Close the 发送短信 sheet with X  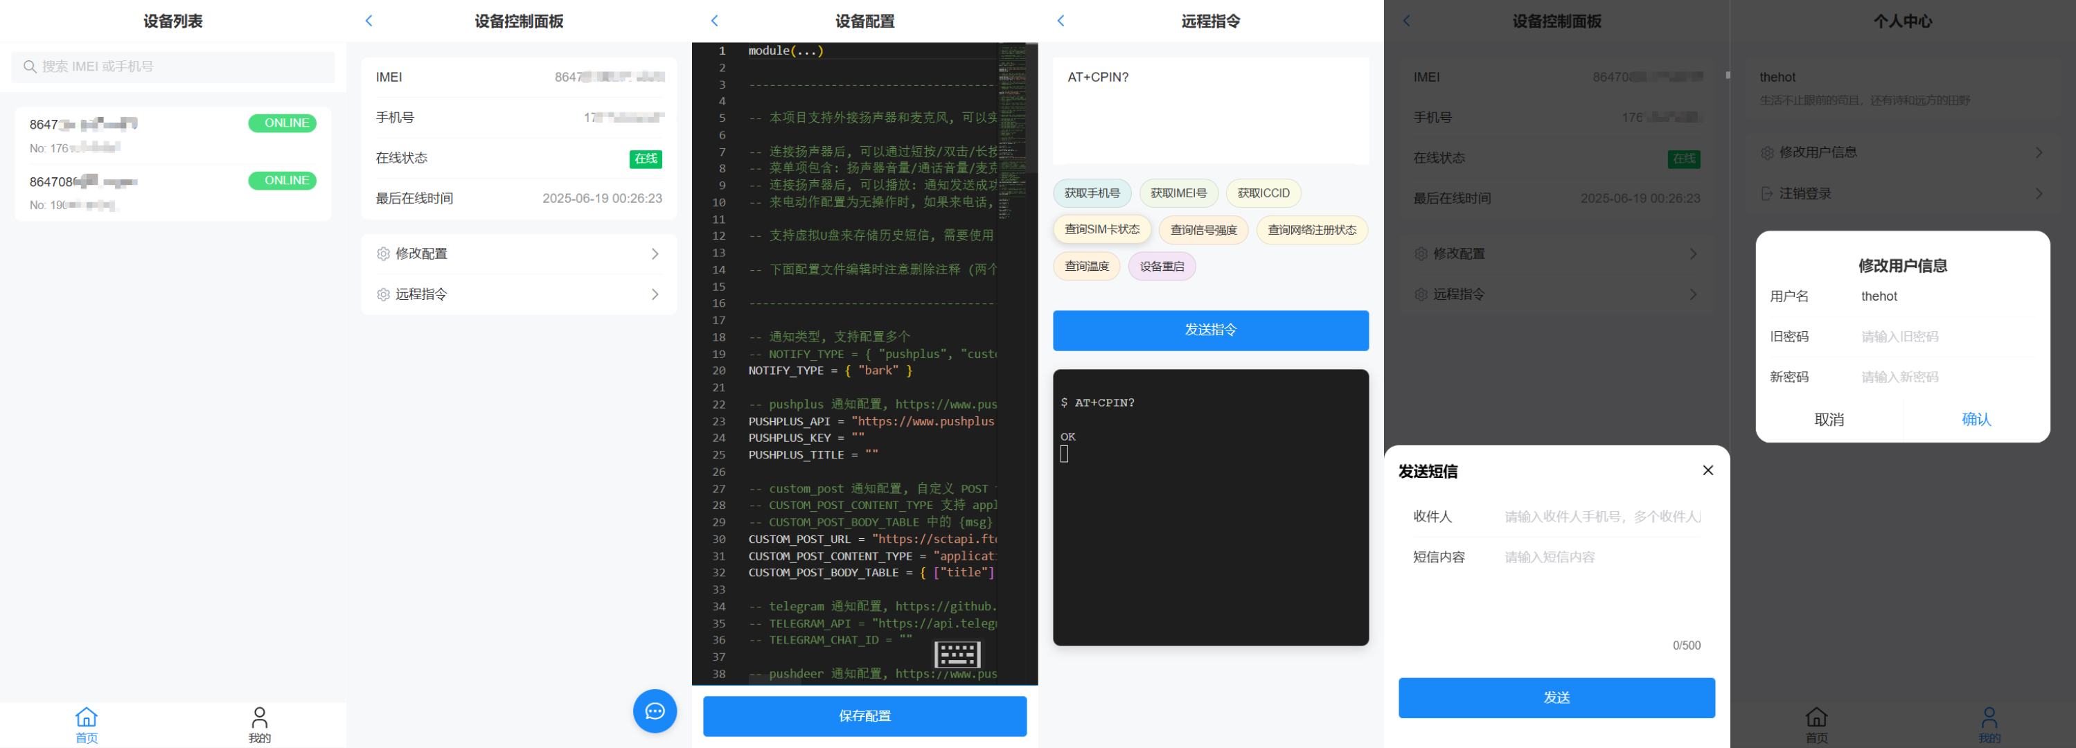click(x=1707, y=471)
